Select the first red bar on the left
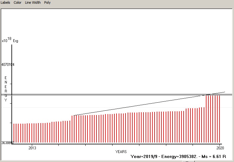Screen dimensions: 234x162 [14, 133]
